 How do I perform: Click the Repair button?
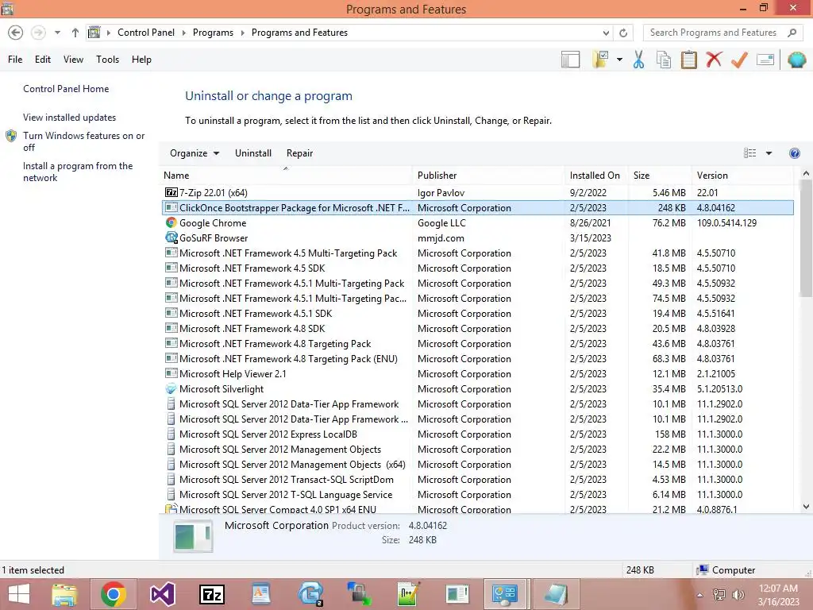299,153
